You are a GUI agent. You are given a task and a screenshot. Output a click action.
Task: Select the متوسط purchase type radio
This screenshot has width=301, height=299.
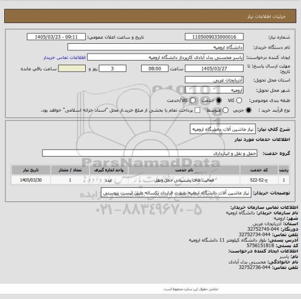pos(225,110)
